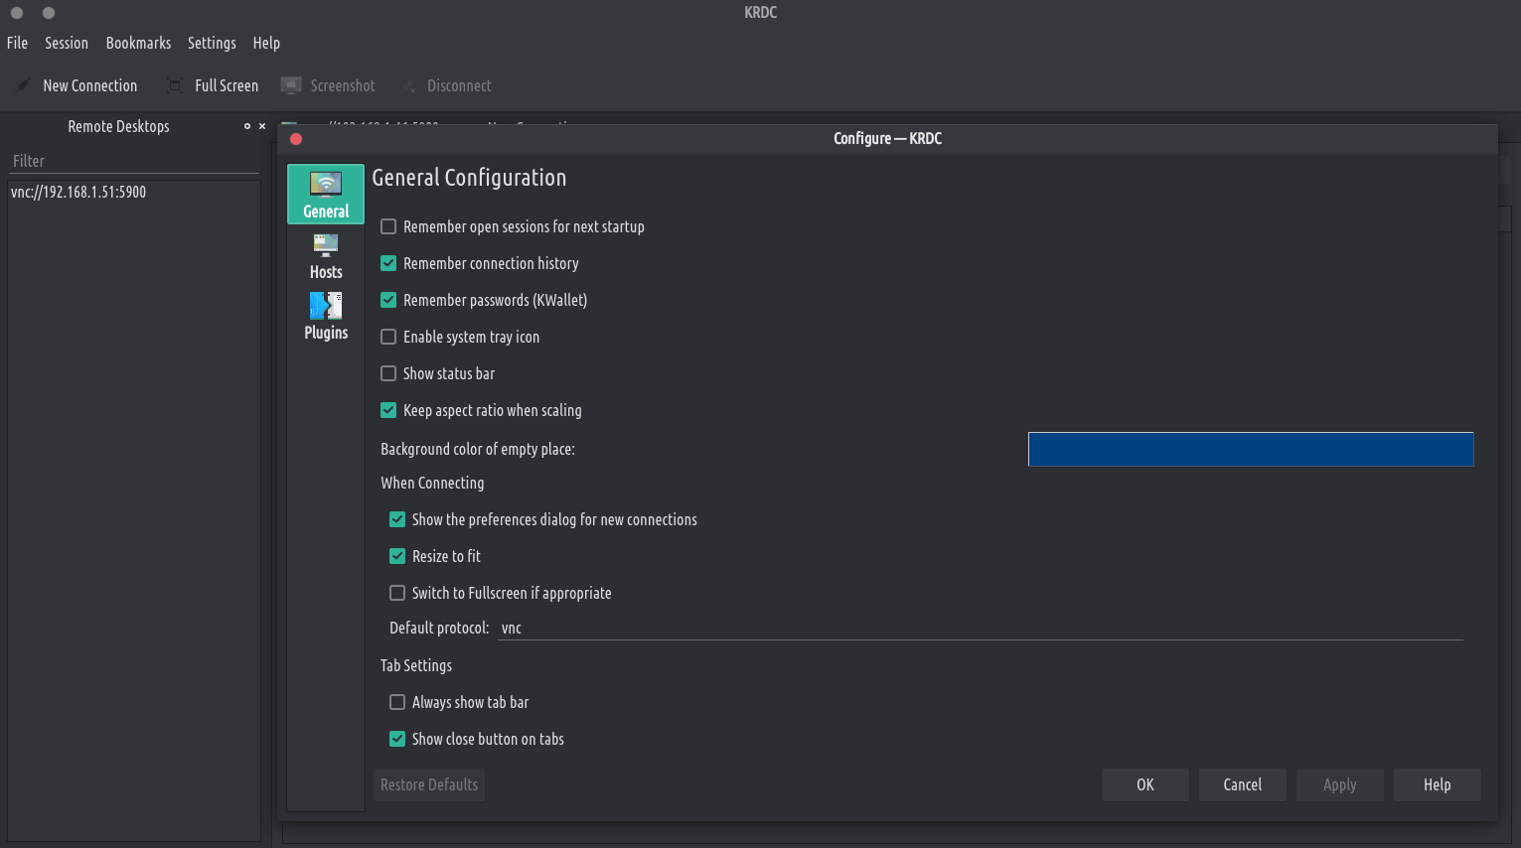The height and width of the screenshot is (848, 1521).
Task: Click the Filter input field
Action: [x=134, y=161]
